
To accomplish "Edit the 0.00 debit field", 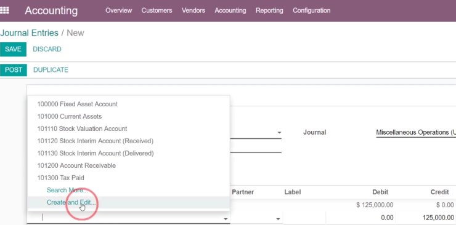I will click(x=360, y=218).
